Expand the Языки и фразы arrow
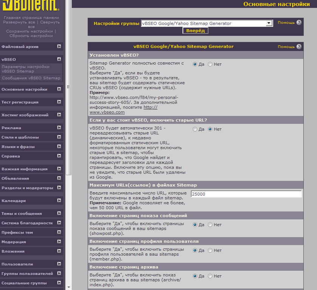Image resolution: width=317 pixels, height=290 pixels. coord(59,146)
